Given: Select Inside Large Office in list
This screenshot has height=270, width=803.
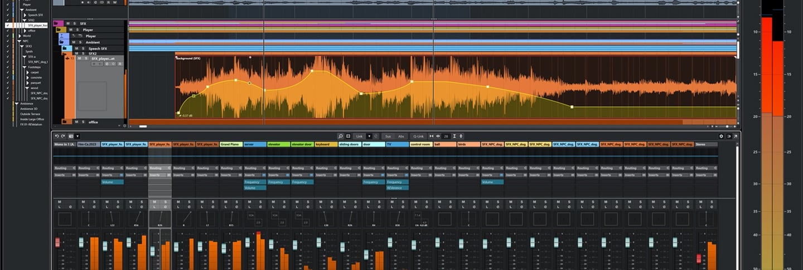Looking at the screenshot, I should (x=32, y=119).
